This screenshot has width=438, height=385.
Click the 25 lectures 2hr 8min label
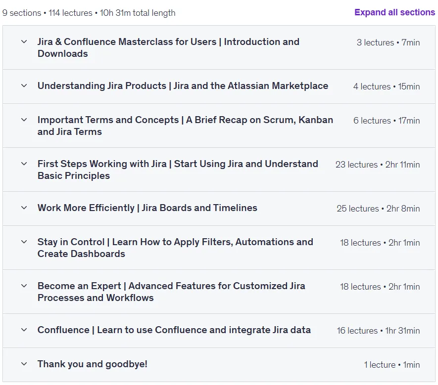click(x=378, y=209)
